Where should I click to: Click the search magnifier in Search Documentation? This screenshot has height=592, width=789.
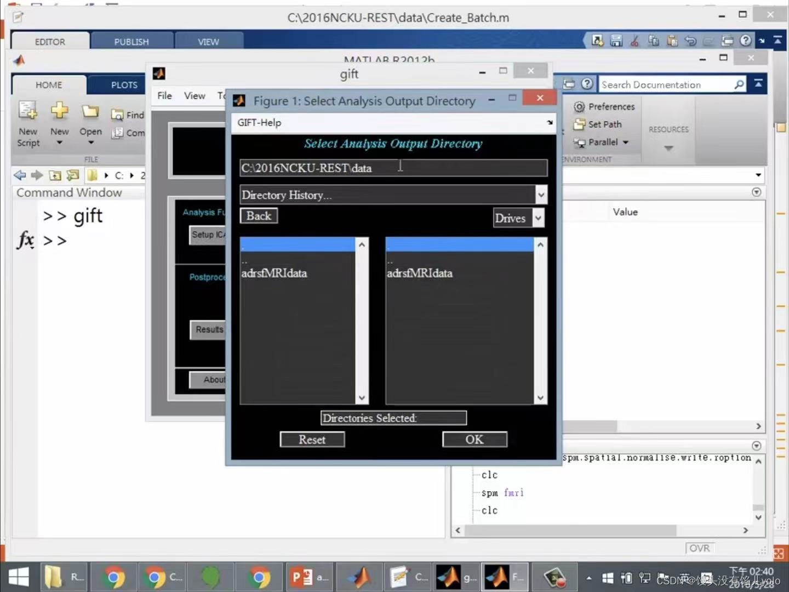tap(739, 84)
